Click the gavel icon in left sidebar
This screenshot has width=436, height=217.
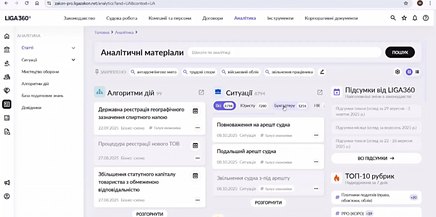click(7, 63)
